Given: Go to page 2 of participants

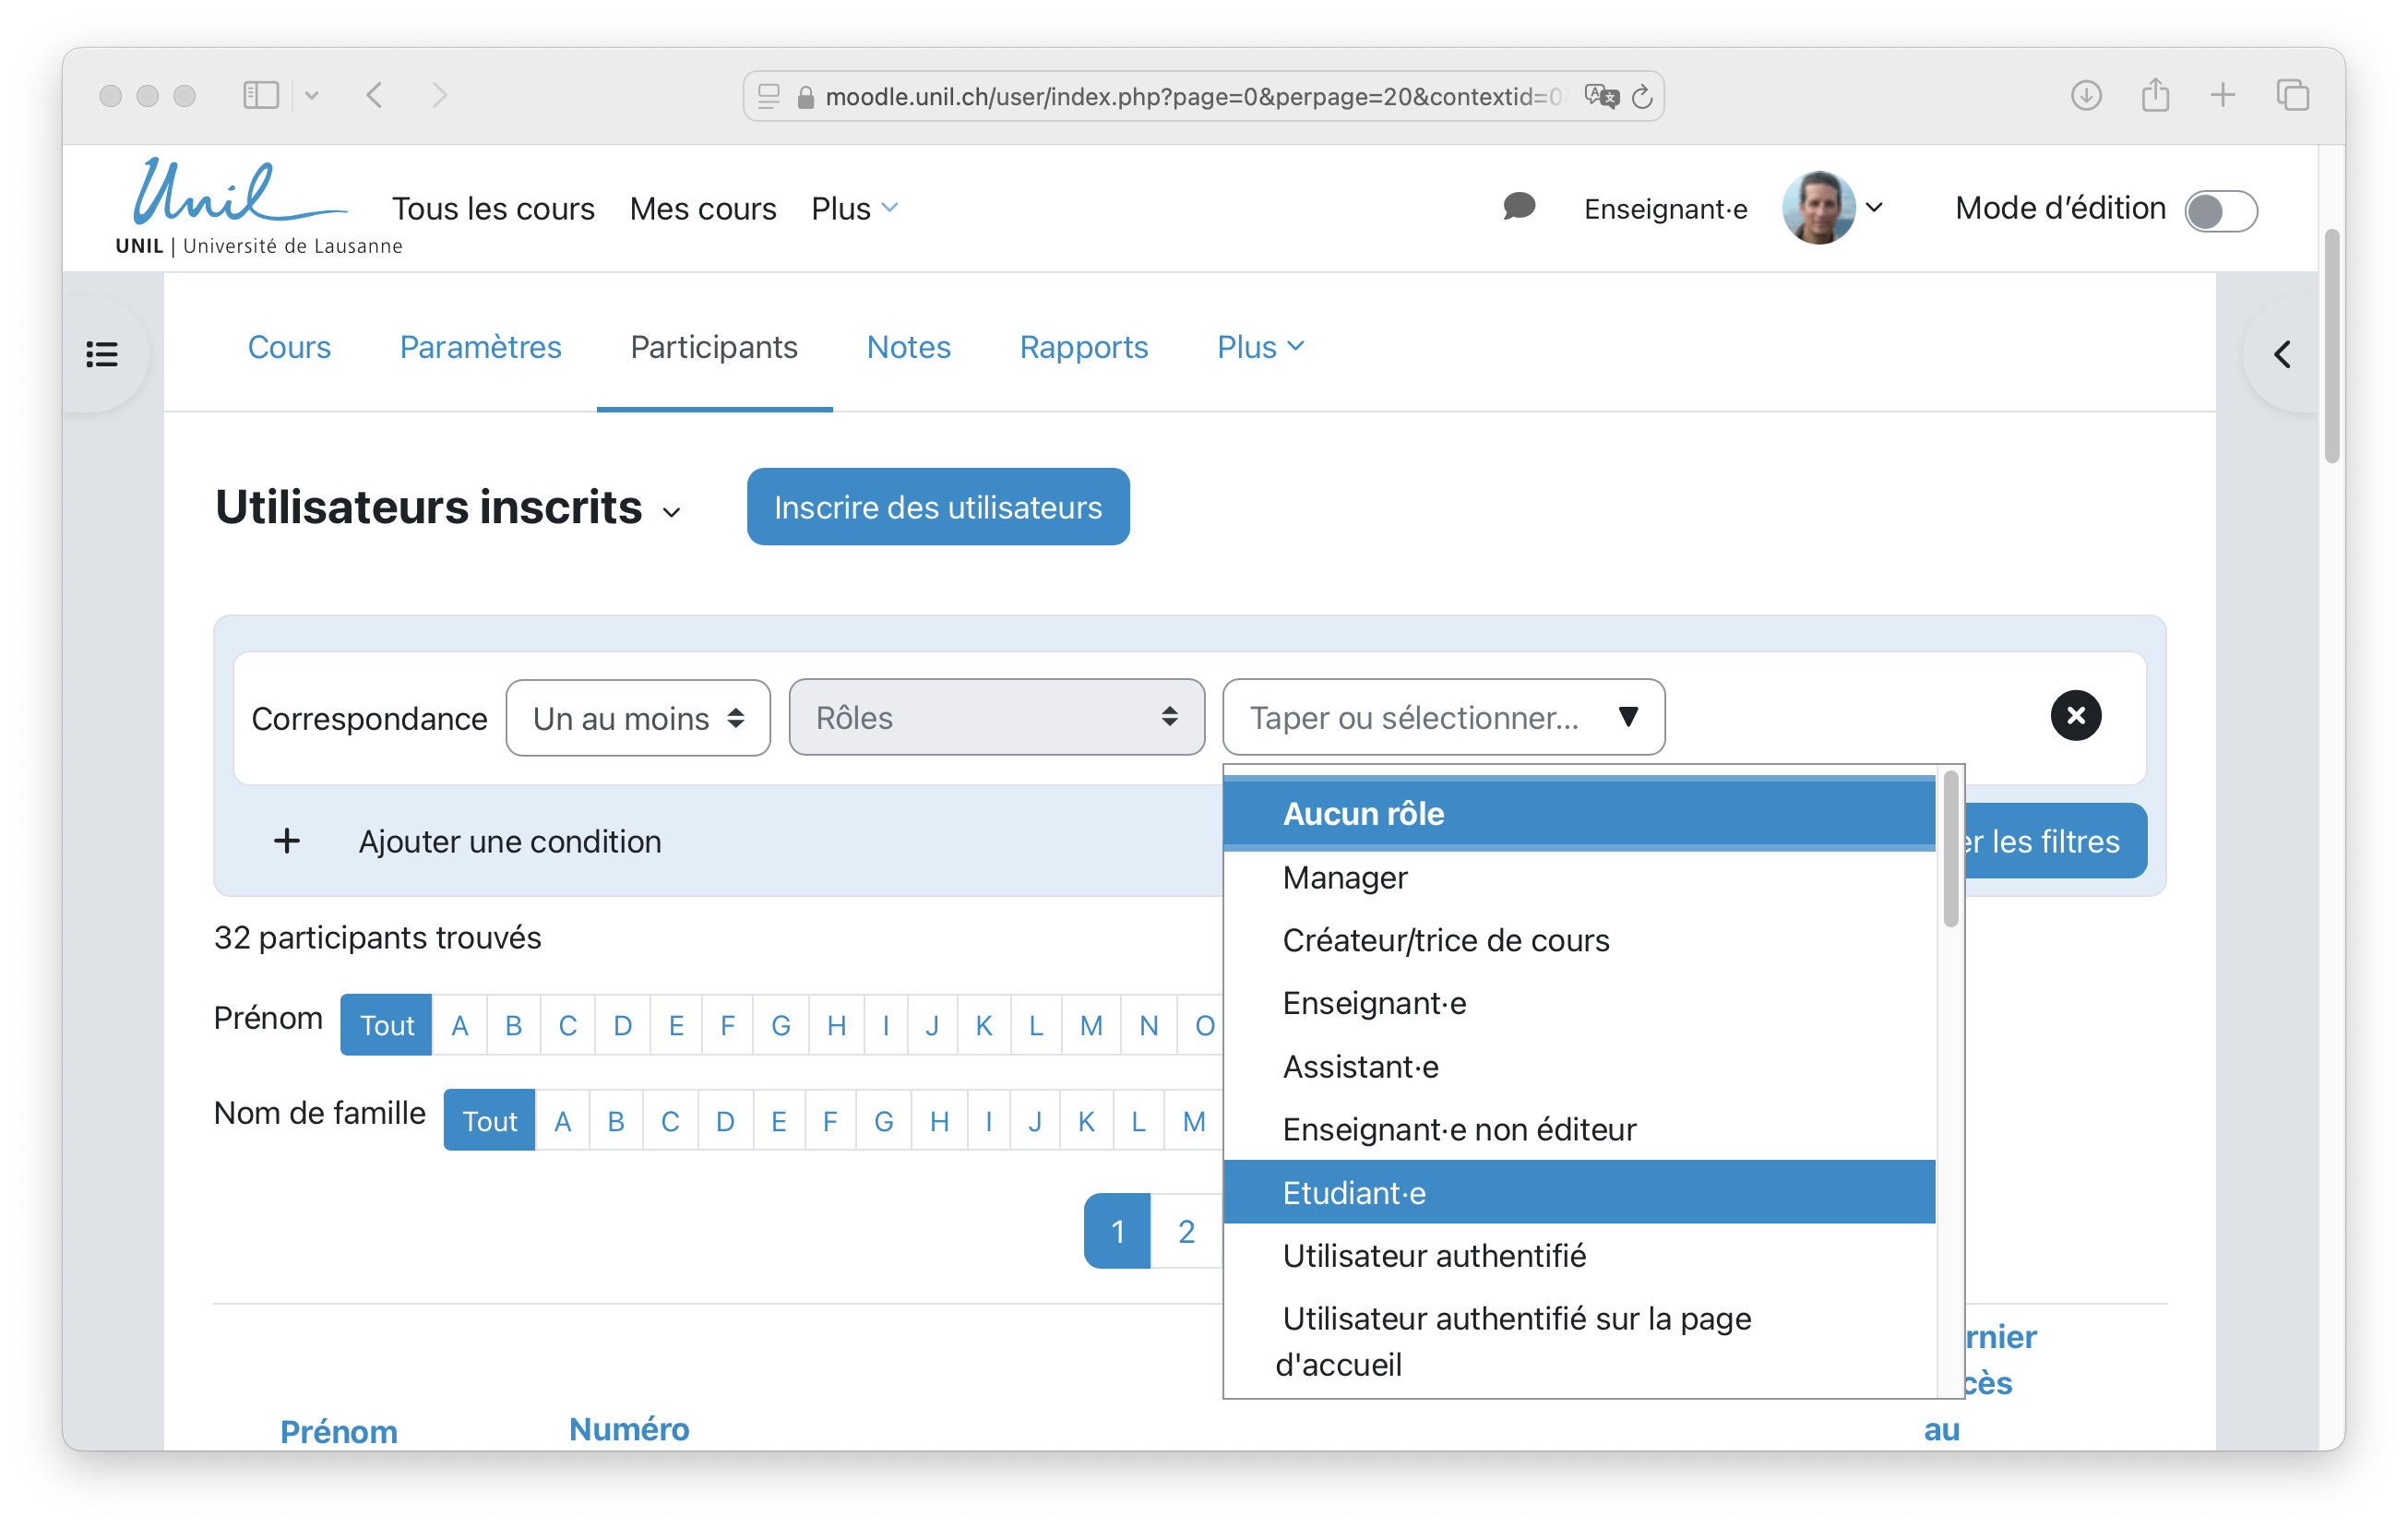Looking at the screenshot, I should click(1186, 1231).
